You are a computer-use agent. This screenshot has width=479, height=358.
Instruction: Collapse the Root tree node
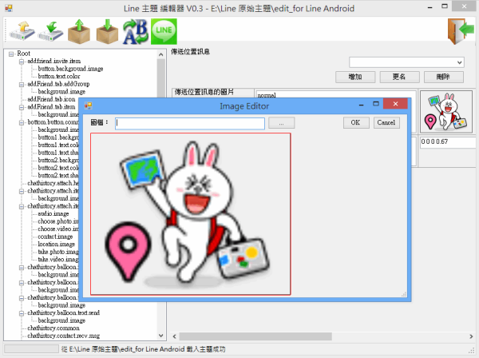[11, 54]
